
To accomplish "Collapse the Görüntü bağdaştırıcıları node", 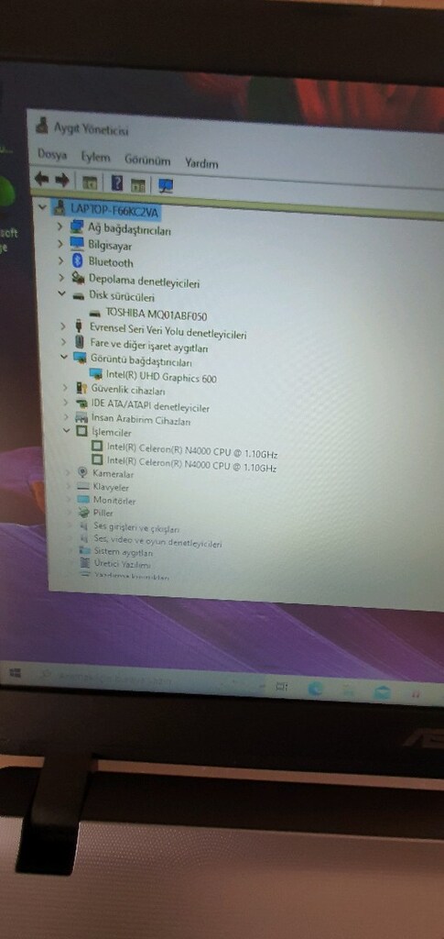I will [64, 357].
